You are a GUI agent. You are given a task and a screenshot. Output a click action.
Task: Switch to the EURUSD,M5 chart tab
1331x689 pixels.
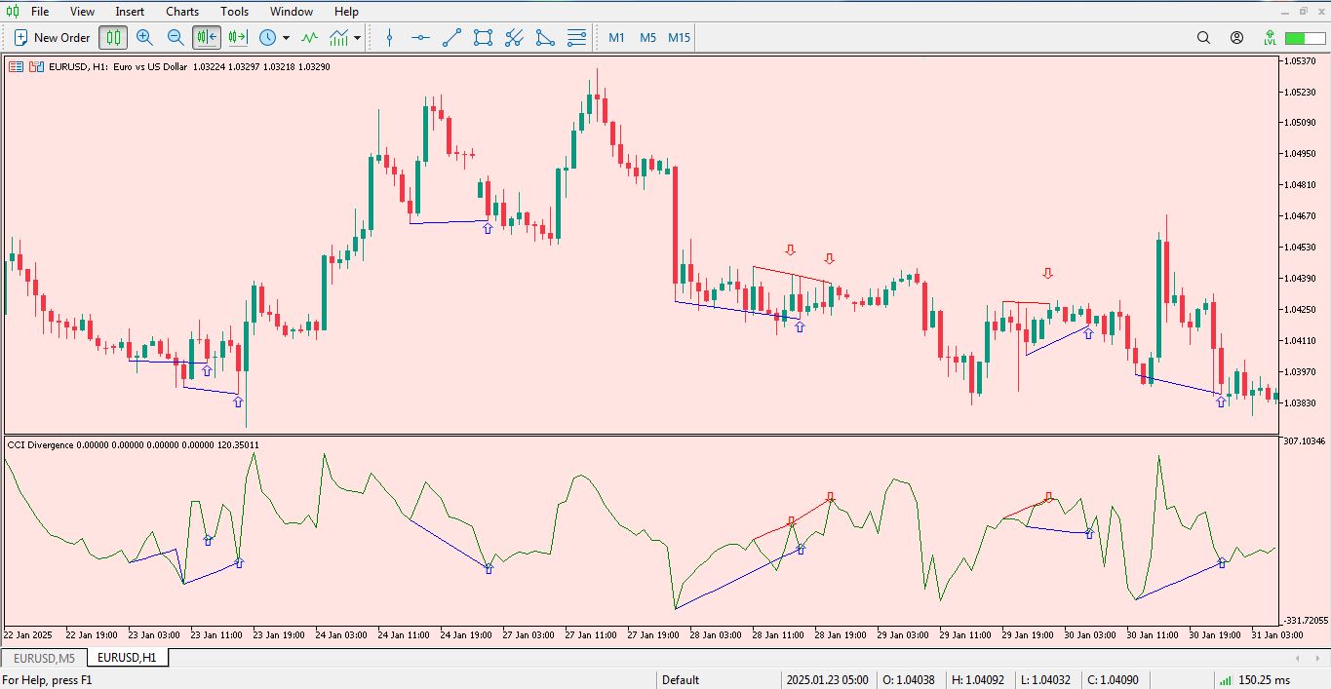click(x=45, y=658)
